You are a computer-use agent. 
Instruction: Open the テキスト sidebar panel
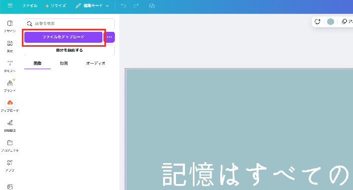tap(10, 66)
